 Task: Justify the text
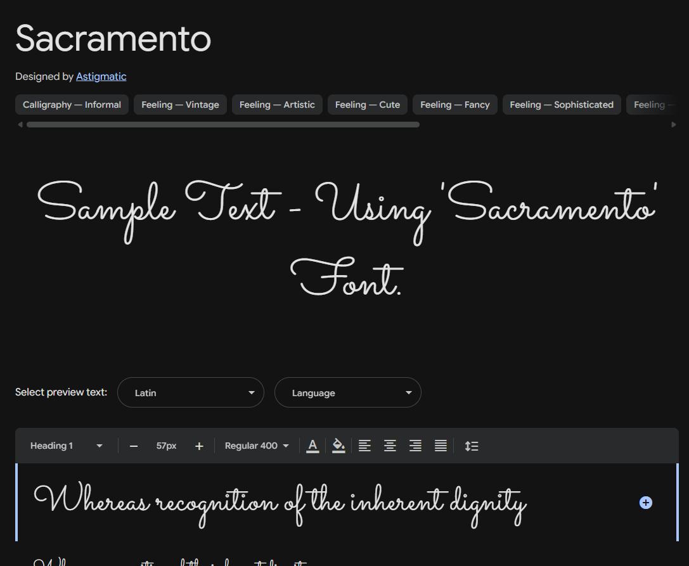point(441,446)
